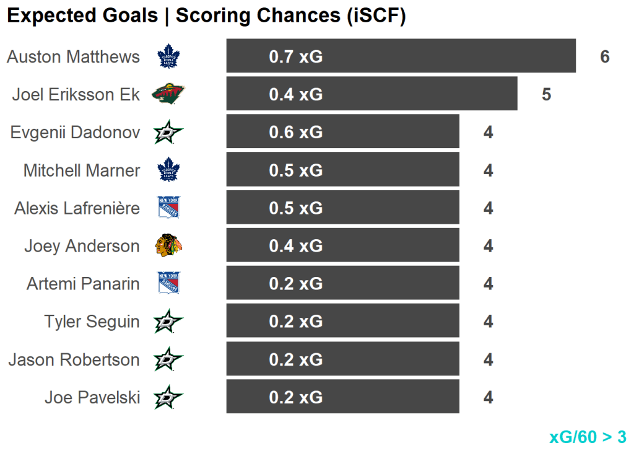Click the Dallas Stars logo beside Tyler Seguin
The width and height of the screenshot is (634, 453).
click(x=168, y=322)
